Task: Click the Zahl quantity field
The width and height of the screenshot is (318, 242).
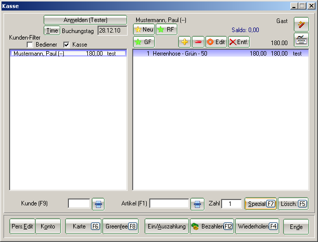Action: coord(232,204)
